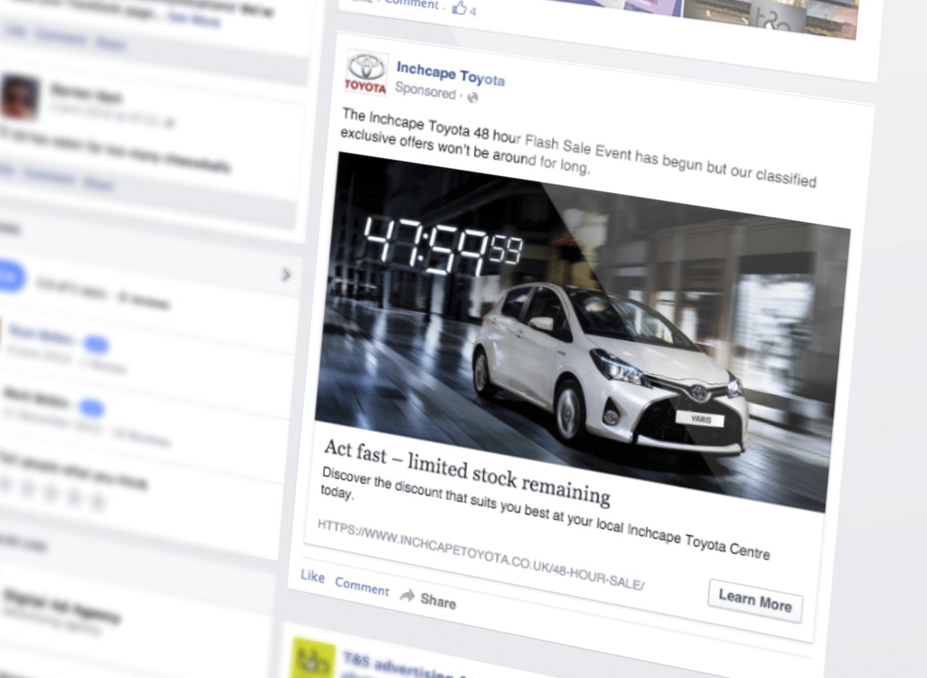
Task: Click the blurred user avatar in left column
Action: tap(20, 97)
